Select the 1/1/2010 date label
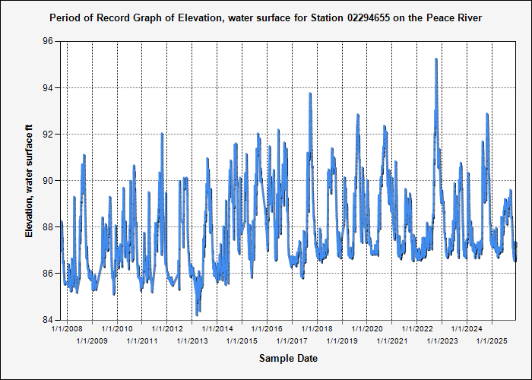532x380 pixels. tap(117, 329)
